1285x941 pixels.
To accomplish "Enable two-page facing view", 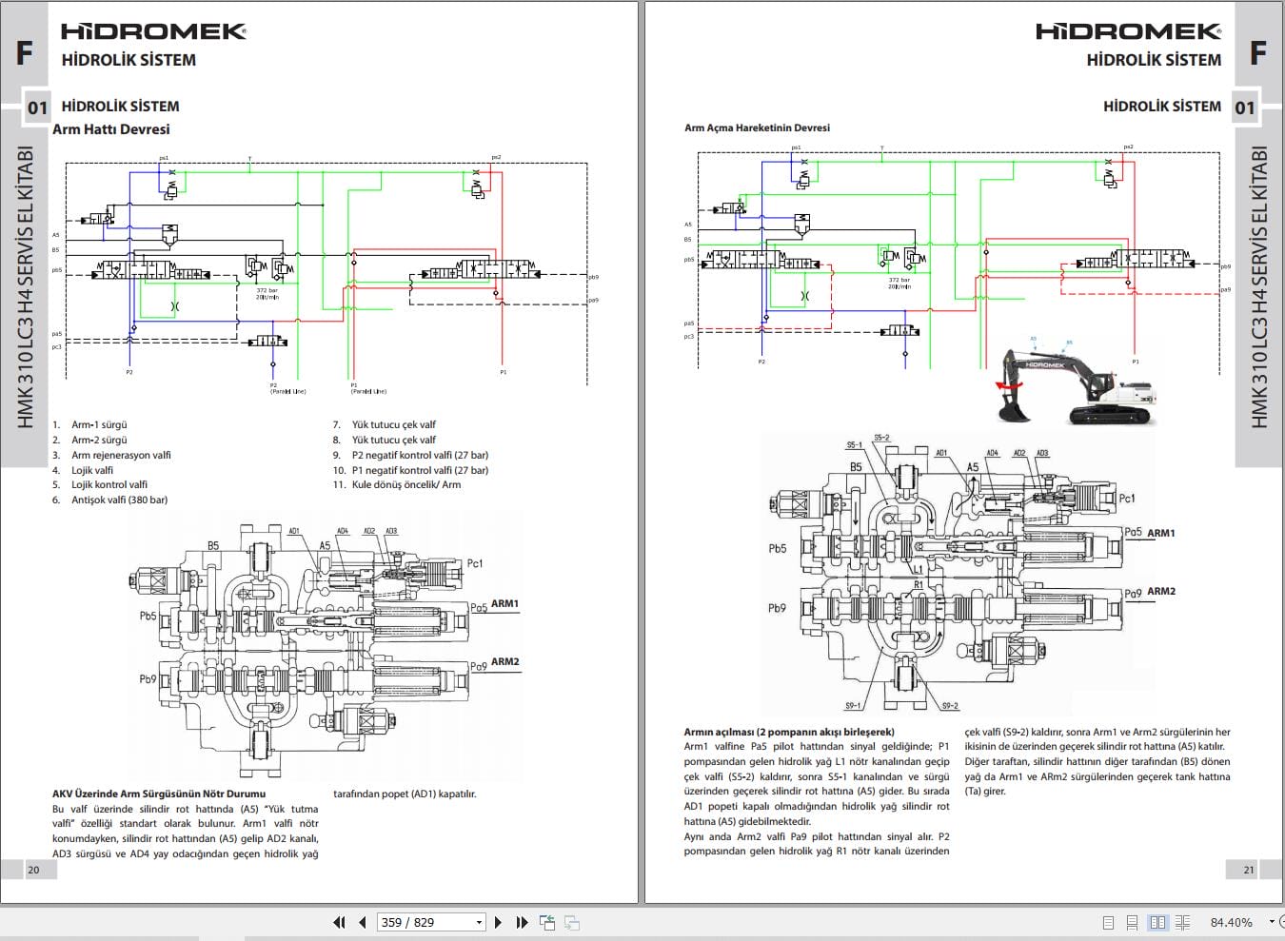I will [x=1157, y=922].
